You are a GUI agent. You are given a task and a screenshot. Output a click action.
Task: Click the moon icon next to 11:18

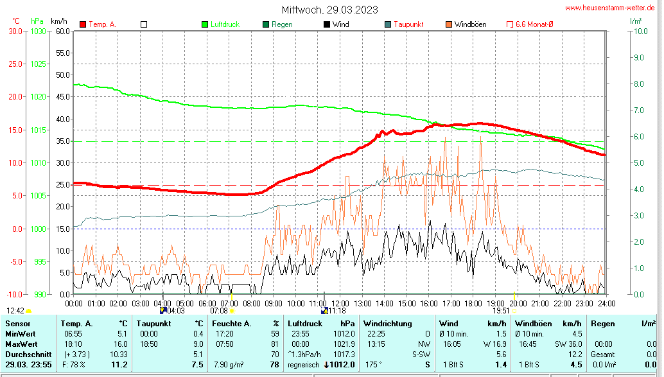pyautogui.click(x=324, y=310)
